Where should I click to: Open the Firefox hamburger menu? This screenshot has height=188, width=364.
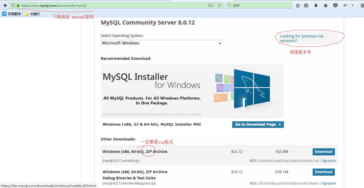coord(362,5)
